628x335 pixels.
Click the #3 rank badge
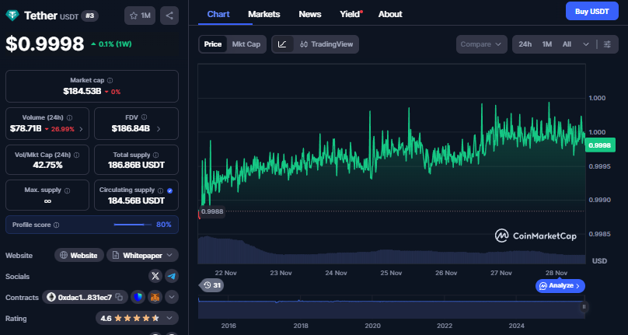click(x=89, y=16)
